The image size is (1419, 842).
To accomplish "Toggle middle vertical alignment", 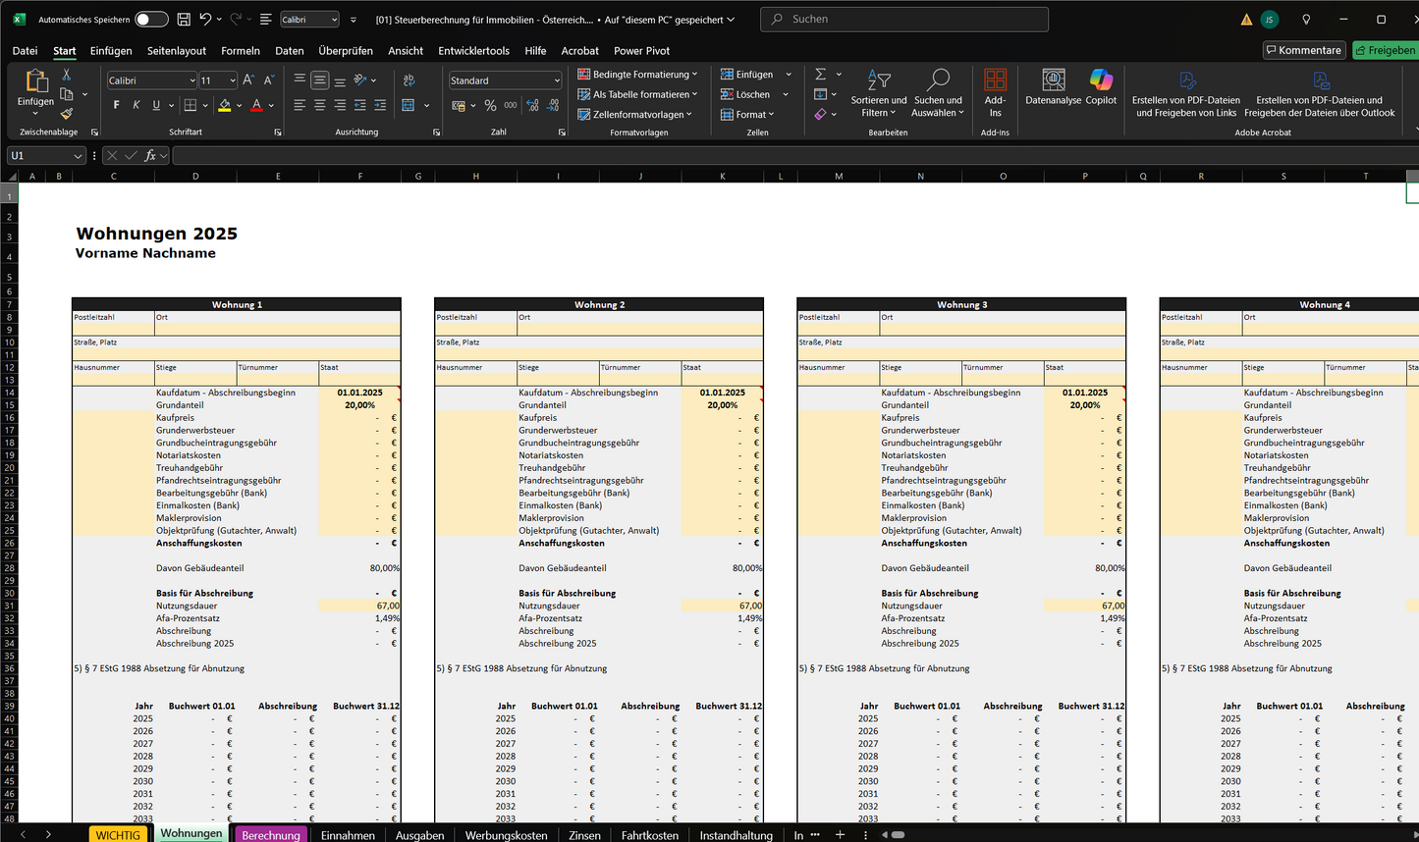I will [x=319, y=80].
